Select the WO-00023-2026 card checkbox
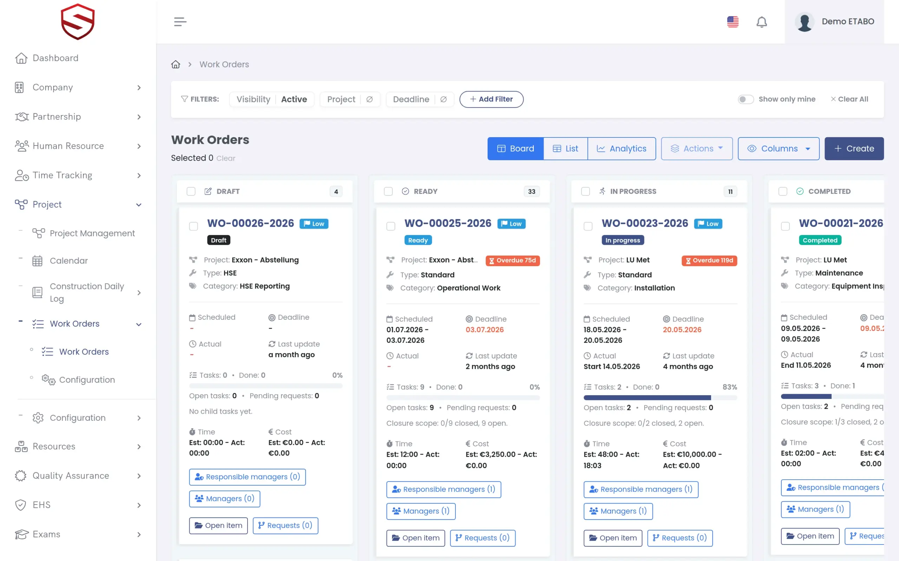 pyautogui.click(x=588, y=227)
